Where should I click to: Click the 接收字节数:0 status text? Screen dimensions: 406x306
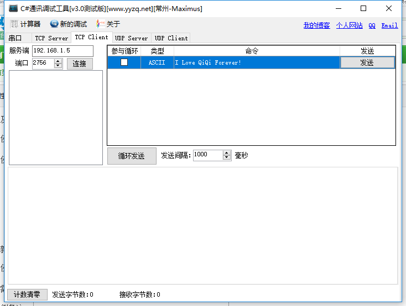139,294
